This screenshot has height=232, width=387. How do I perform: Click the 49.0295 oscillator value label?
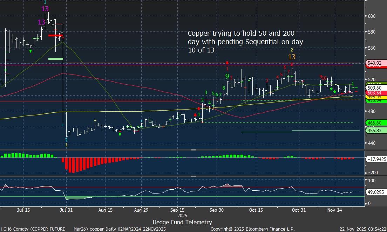(375, 192)
